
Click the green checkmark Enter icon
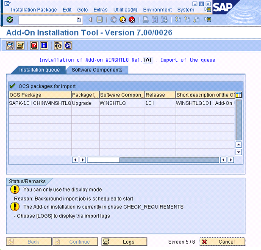(x=10, y=20)
